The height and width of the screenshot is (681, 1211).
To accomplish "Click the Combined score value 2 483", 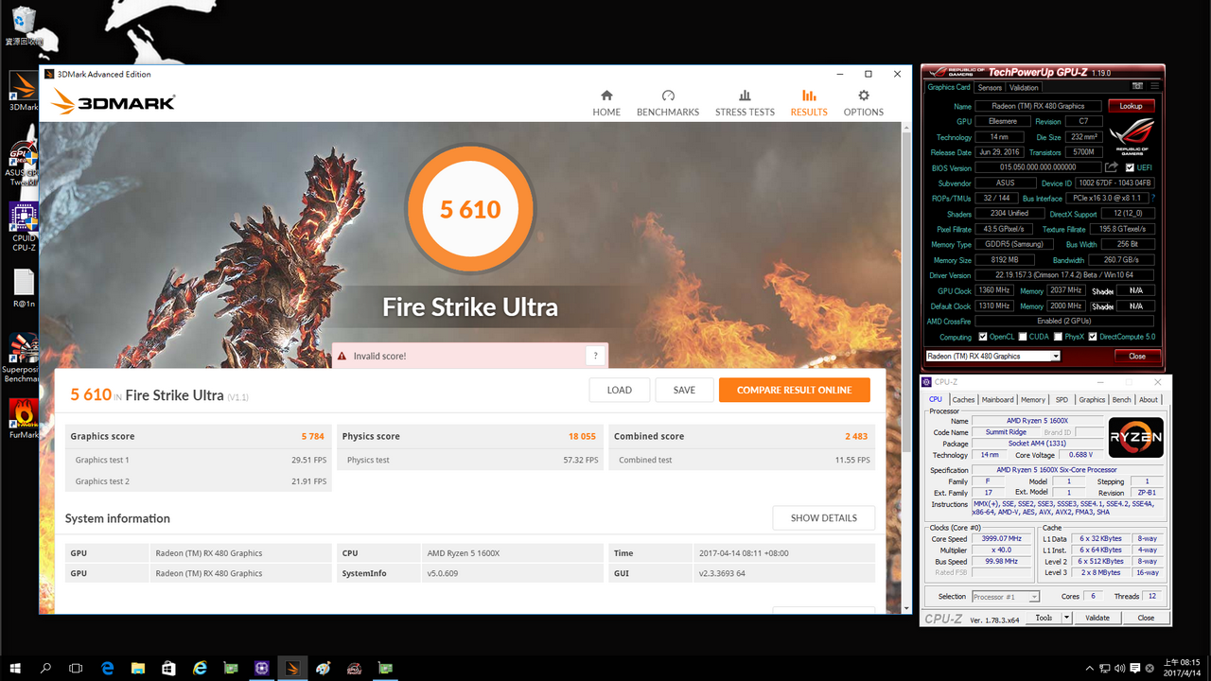I will (x=856, y=437).
